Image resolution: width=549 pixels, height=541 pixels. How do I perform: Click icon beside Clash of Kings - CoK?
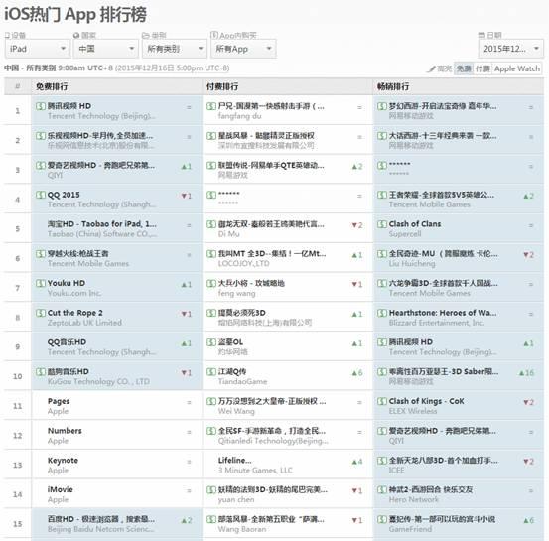point(382,401)
